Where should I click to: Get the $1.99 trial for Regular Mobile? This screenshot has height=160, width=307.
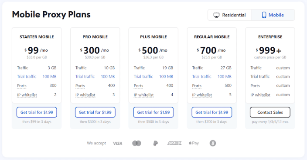click(x=212, y=112)
